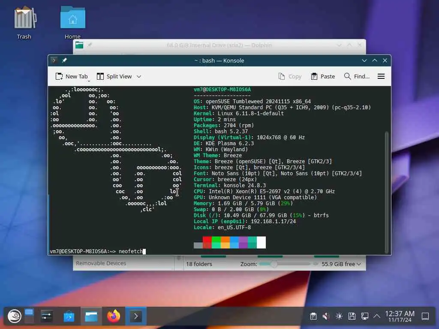The image size is (439, 329).
Task: Open Find in Konsole
Action: point(357,76)
